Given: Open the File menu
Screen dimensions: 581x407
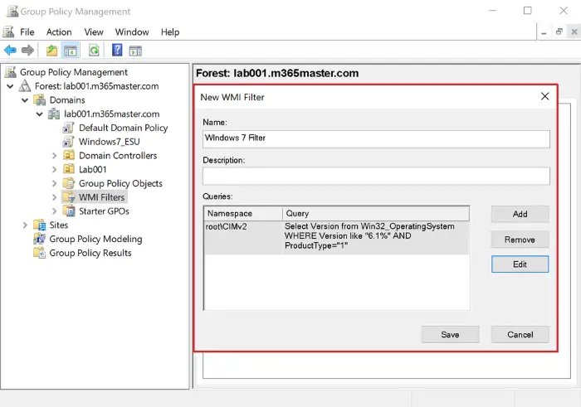Looking at the screenshot, I should (x=27, y=32).
